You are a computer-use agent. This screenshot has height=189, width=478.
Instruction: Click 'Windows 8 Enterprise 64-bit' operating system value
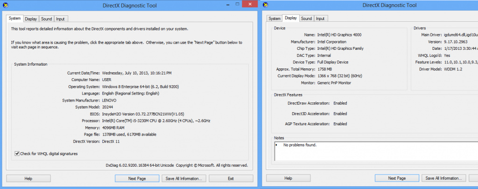point(127,87)
